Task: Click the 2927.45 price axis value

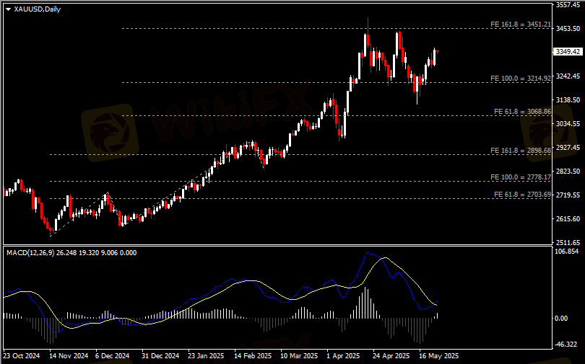Action: (568, 148)
